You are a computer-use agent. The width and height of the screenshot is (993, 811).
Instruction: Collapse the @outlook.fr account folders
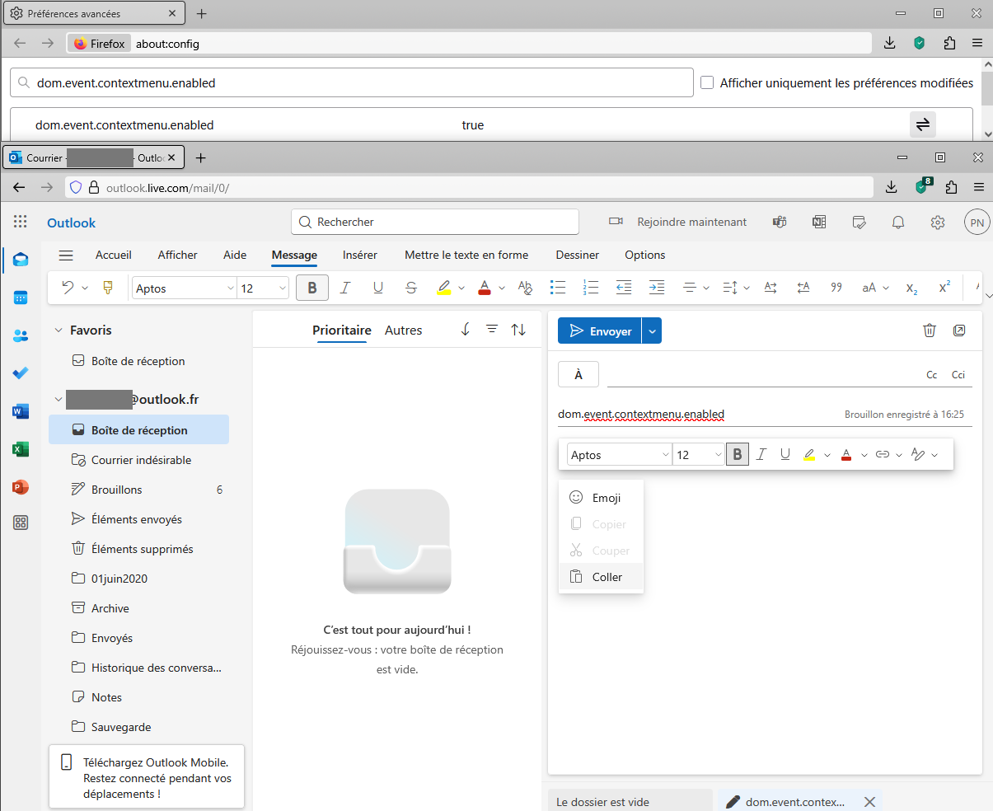tap(59, 400)
